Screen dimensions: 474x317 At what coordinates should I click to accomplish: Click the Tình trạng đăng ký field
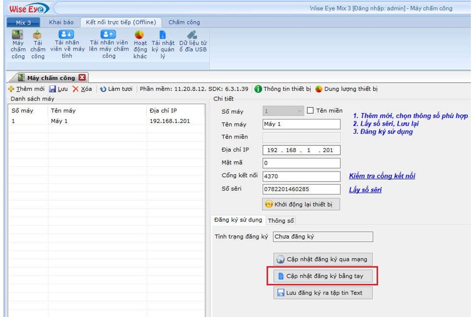[323, 236]
